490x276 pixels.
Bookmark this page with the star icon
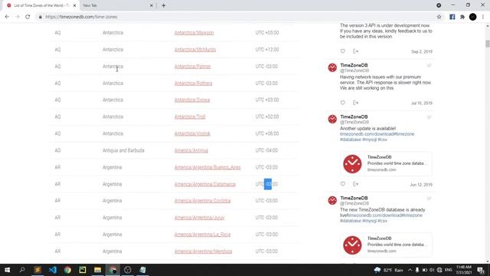[x=439, y=17]
